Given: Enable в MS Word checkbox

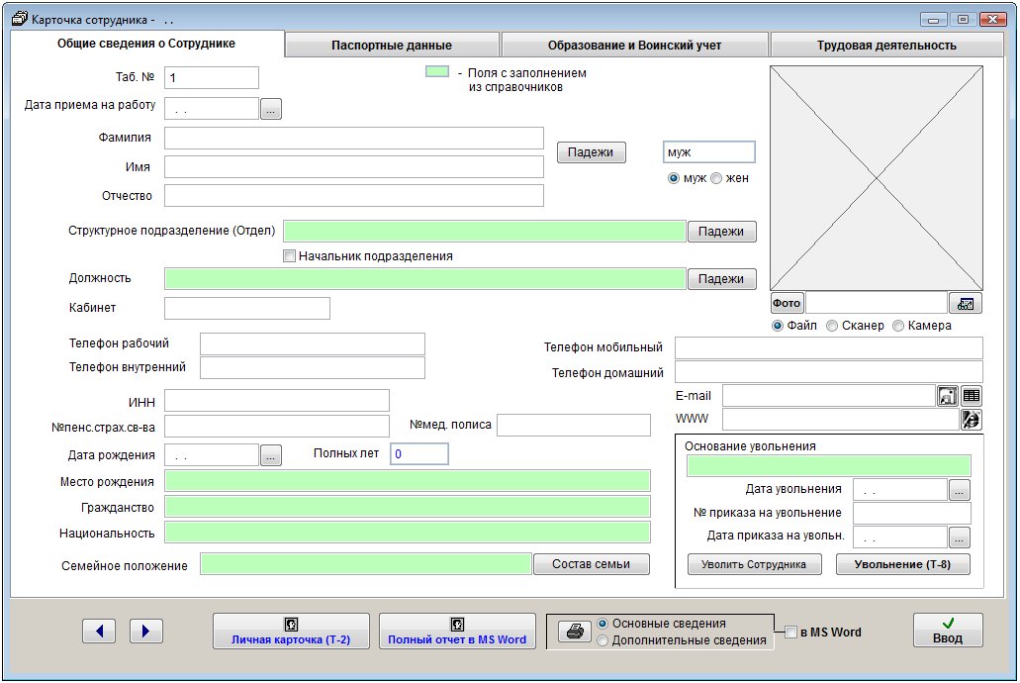Looking at the screenshot, I should coord(791,633).
